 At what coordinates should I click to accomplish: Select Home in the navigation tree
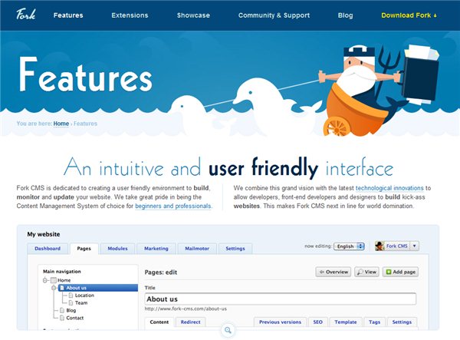(64, 280)
